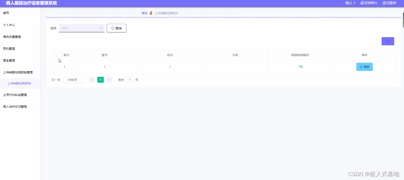
Task: Click 首页 breadcrumb link
Action: click(x=144, y=13)
